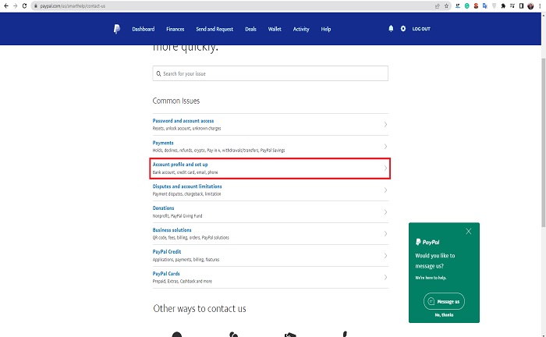Image resolution: width=546 pixels, height=337 pixels.
Task: Click the address bar padlock icon
Action: pyautogui.click(x=36, y=6)
